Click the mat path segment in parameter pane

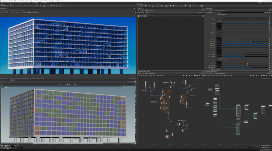(x=212, y=10)
